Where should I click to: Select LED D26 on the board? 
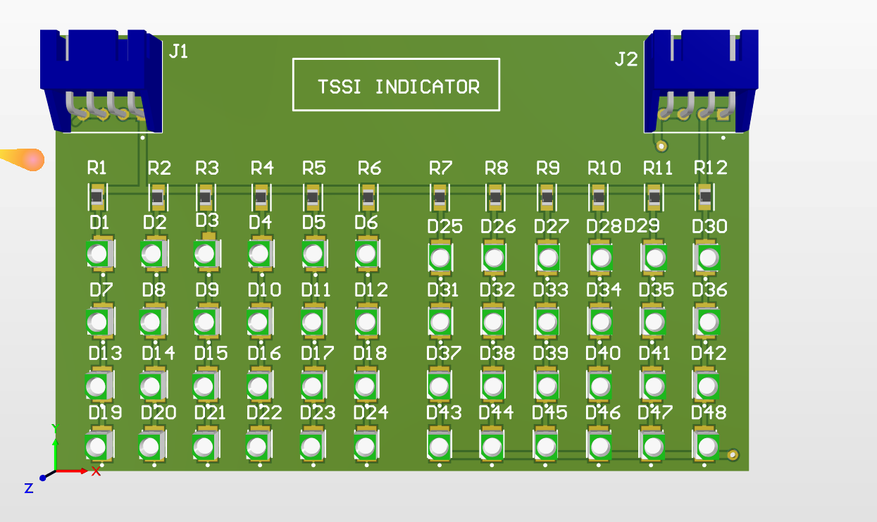tap(494, 258)
